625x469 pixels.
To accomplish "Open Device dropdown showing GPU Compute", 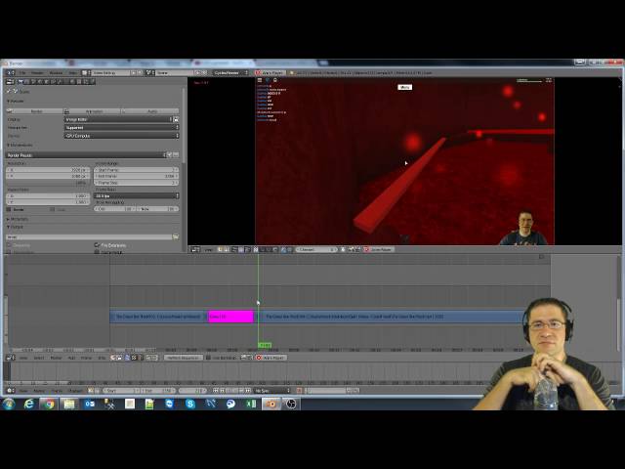I will pyautogui.click(x=121, y=136).
